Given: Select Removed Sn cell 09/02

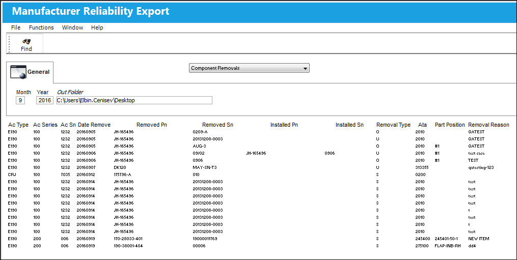Looking at the screenshot, I should 199,153.
